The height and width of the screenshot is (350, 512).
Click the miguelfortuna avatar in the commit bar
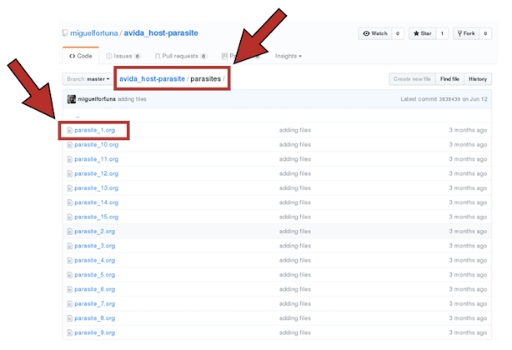click(72, 99)
